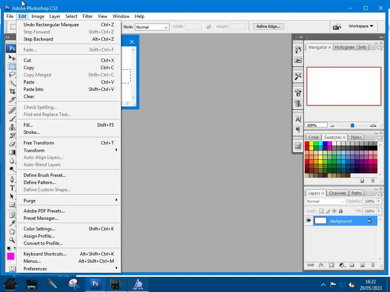This screenshot has height=292, width=390.
Task: Select the Slice tool
Action: click(12, 100)
